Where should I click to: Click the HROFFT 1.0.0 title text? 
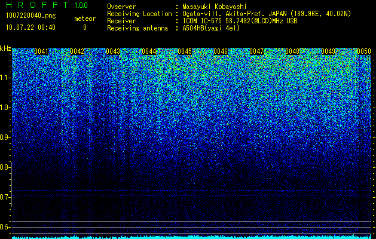(x=47, y=5)
